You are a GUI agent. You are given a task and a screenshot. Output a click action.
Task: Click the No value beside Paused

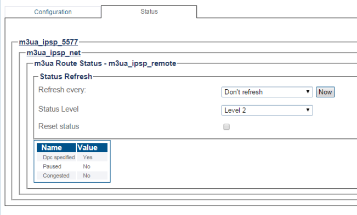[87, 166]
